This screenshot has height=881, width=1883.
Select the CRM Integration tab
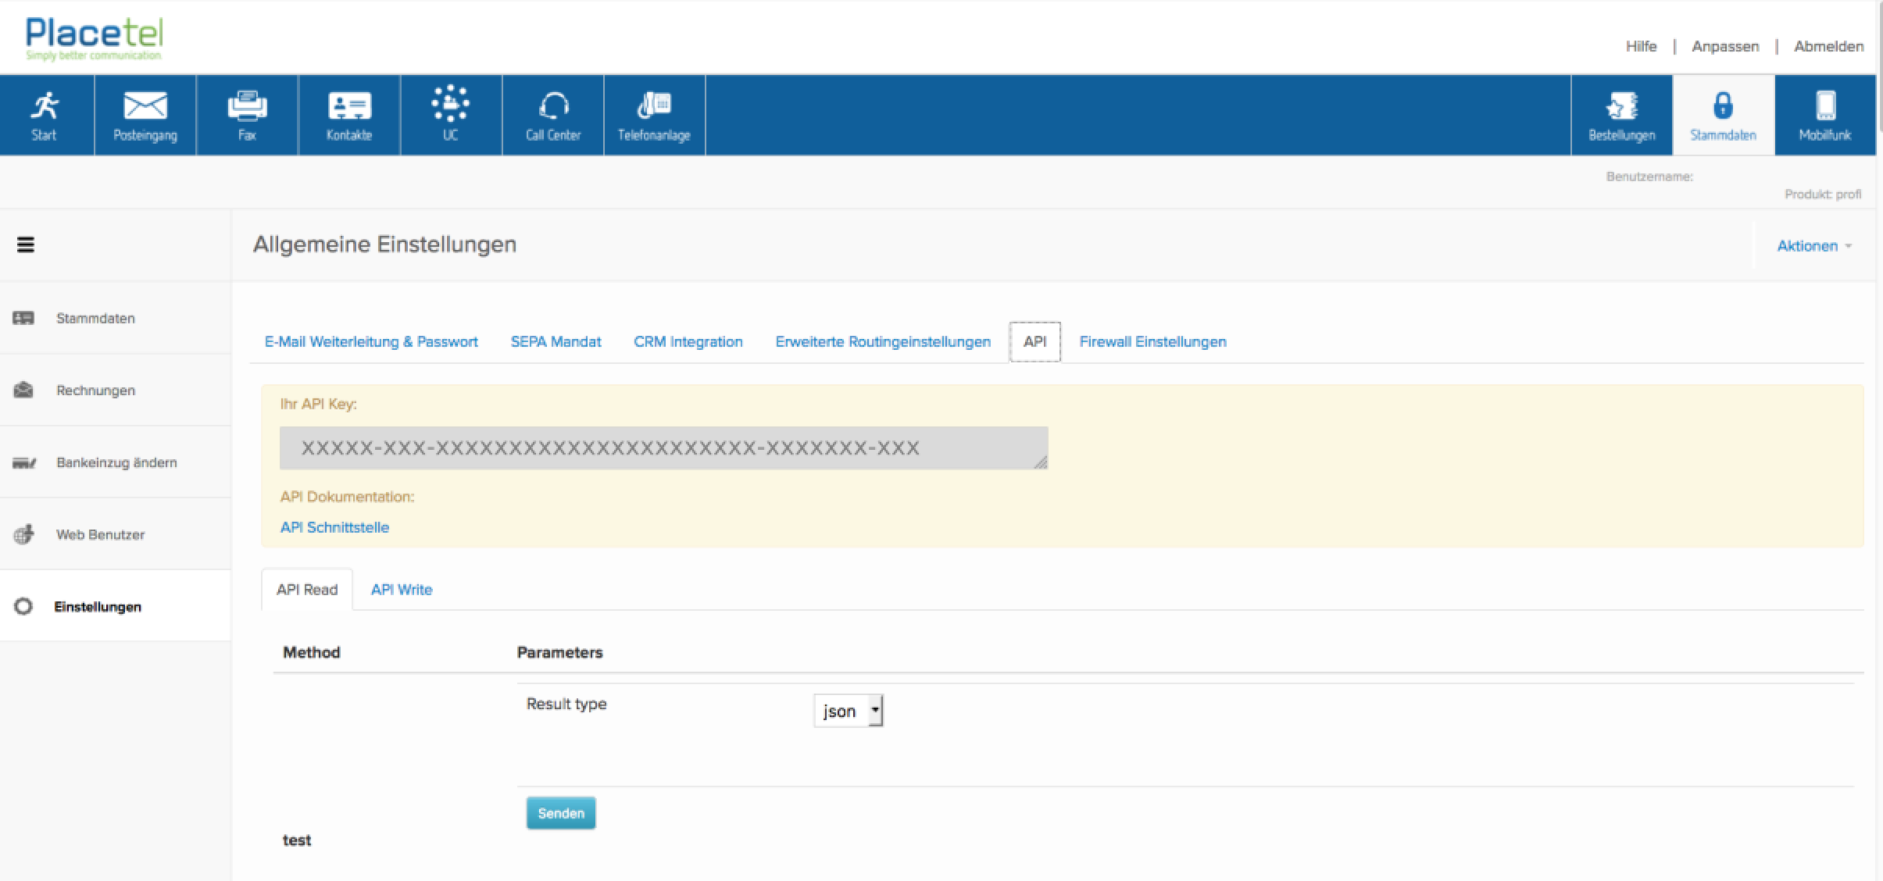click(688, 342)
